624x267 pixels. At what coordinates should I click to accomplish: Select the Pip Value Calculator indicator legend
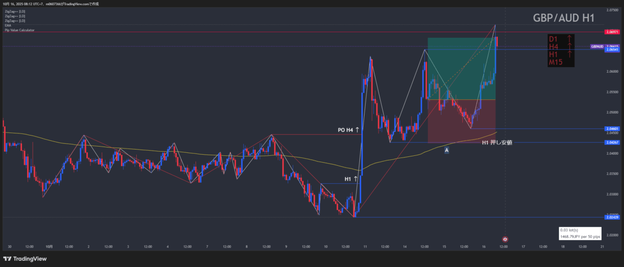(20, 30)
